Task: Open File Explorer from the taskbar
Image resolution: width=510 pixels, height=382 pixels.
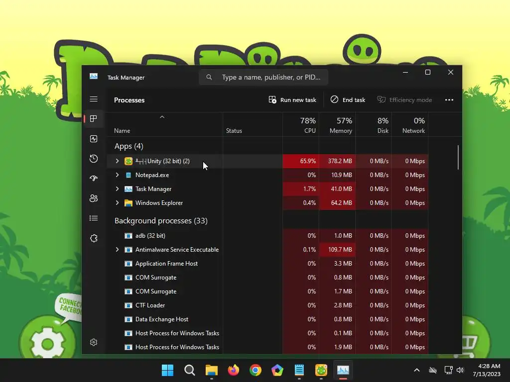Action: (x=211, y=370)
